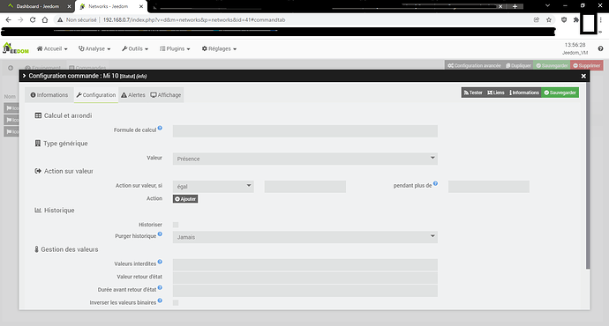This screenshot has height=326, width=609.
Task: Go back in browser
Action: pos(9,19)
